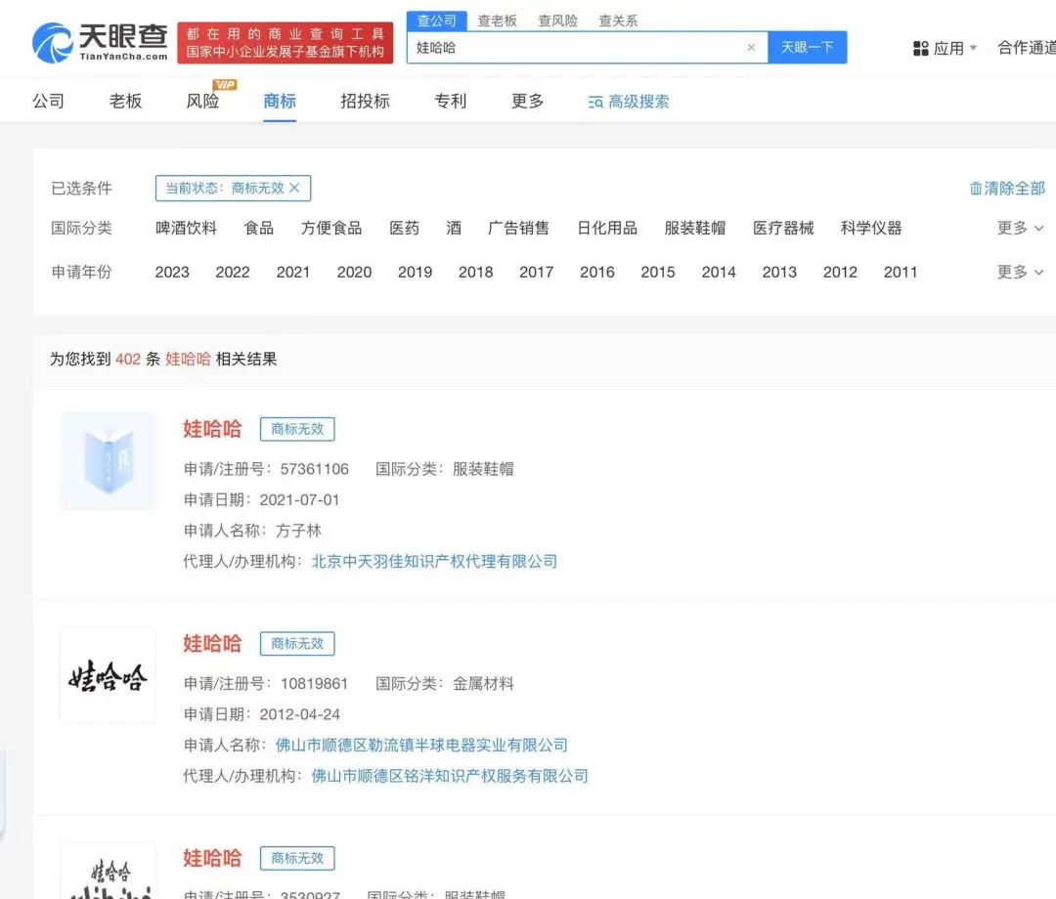Select the applicant name 方子林
The image size is (1056, 899).
tap(298, 531)
